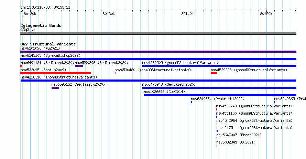Open nsv4230505 (gnomADStructuralVariants) label

(x=180, y=63)
